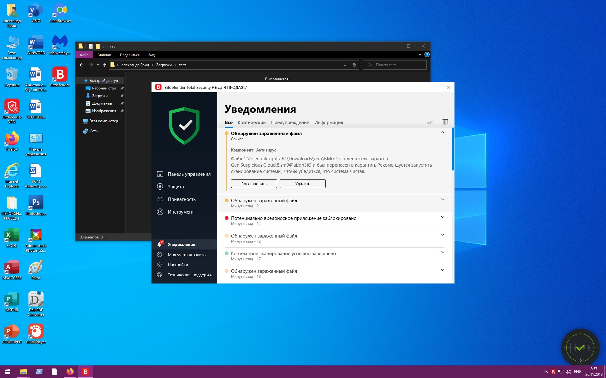Expand the blocked malicious application notification
The height and width of the screenshot is (378, 606).
tap(443, 217)
